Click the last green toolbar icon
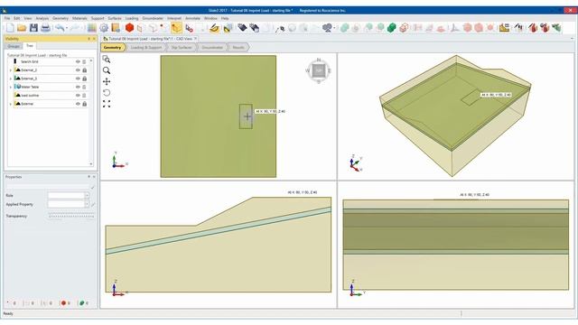 click(x=556, y=28)
